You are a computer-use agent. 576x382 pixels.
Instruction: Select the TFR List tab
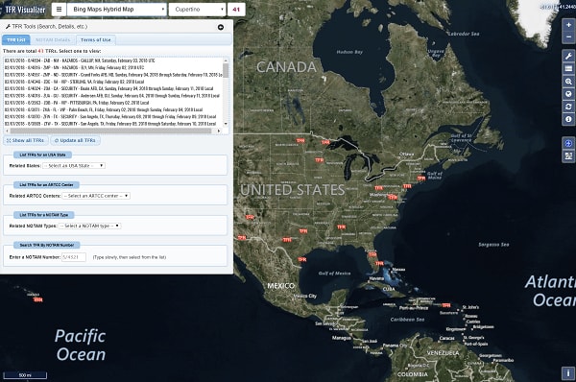point(16,39)
